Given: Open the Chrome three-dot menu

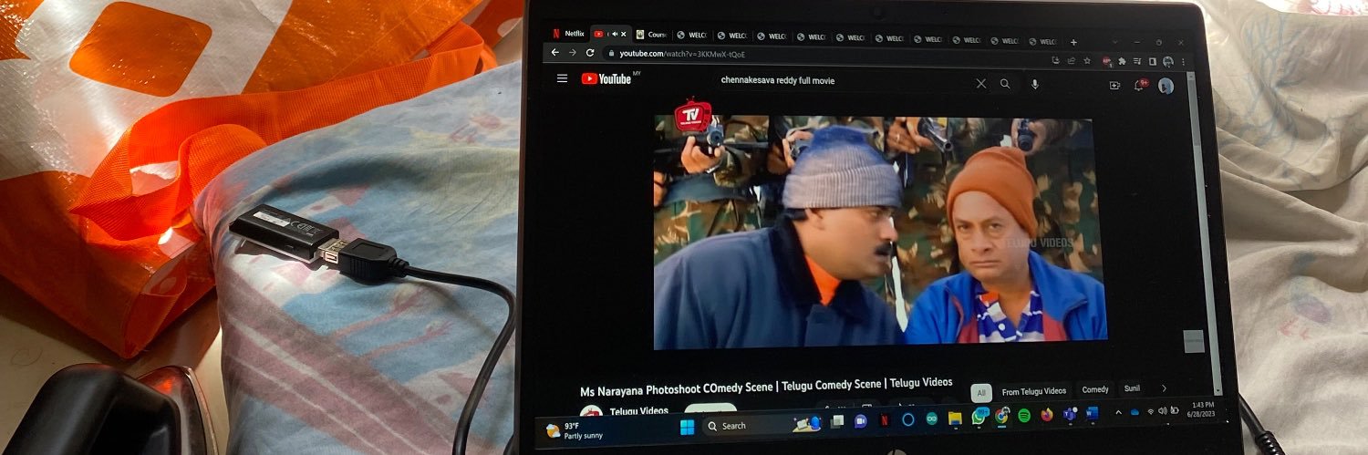Looking at the screenshot, I should 1184,61.
